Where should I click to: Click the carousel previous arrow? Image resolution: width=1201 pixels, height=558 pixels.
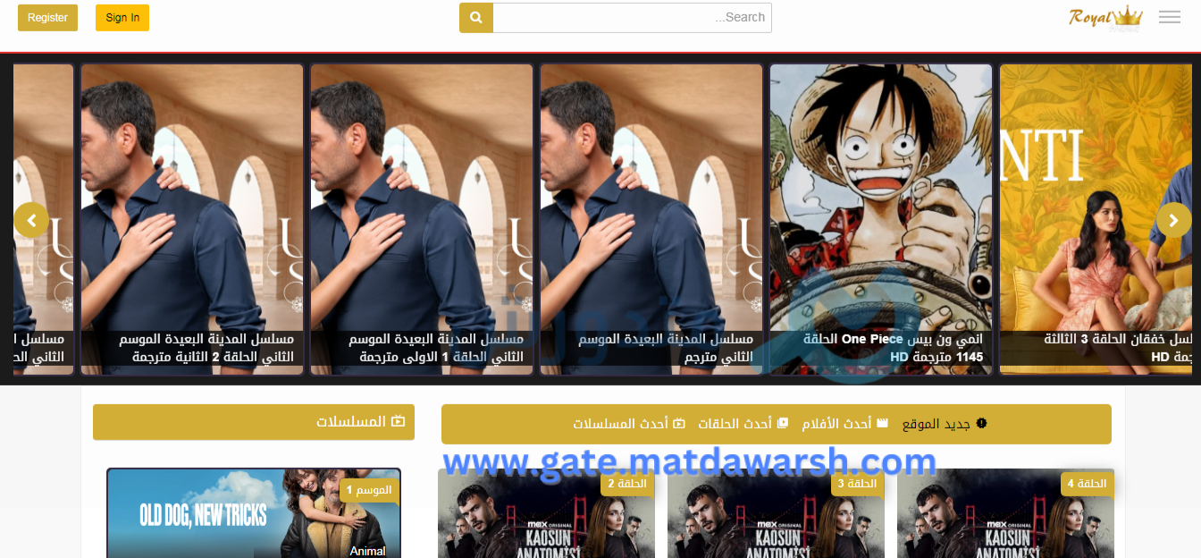pyautogui.click(x=31, y=219)
